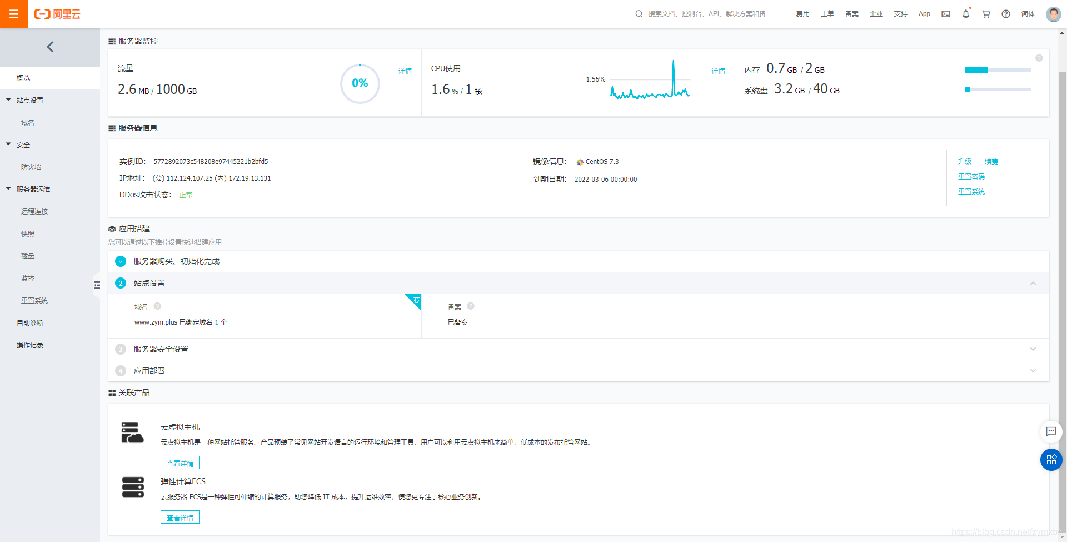This screenshot has width=1067, height=542.
Task: Open the Cloud Shell terminal icon
Action: pyautogui.click(x=945, y=14)
